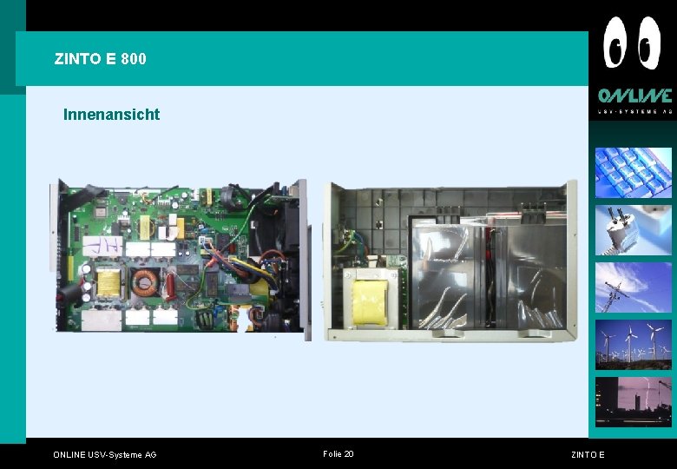Open the lightning storm thumbnail image

tap(634, 402)
